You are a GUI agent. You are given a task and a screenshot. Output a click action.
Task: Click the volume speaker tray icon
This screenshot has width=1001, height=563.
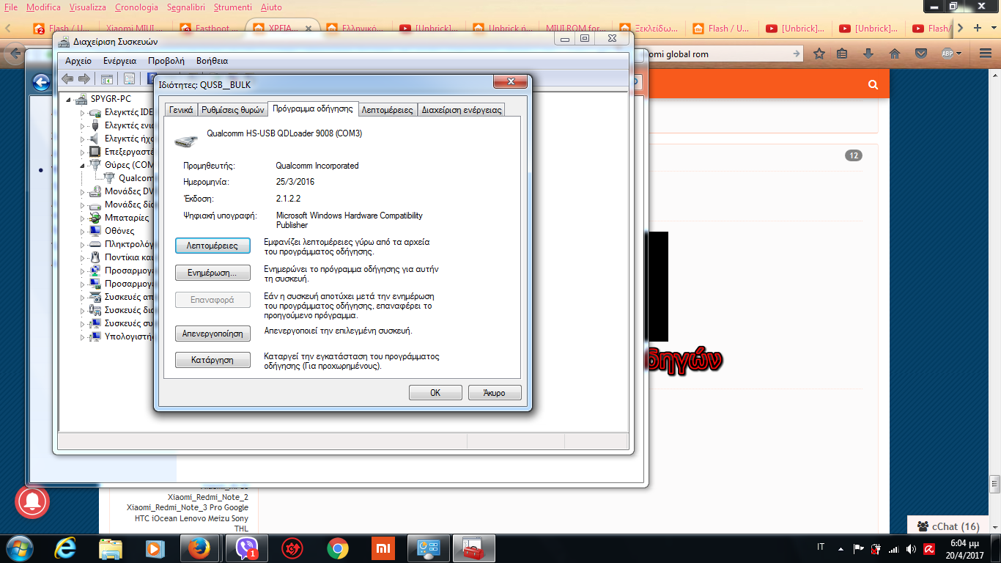coord(911,548)
